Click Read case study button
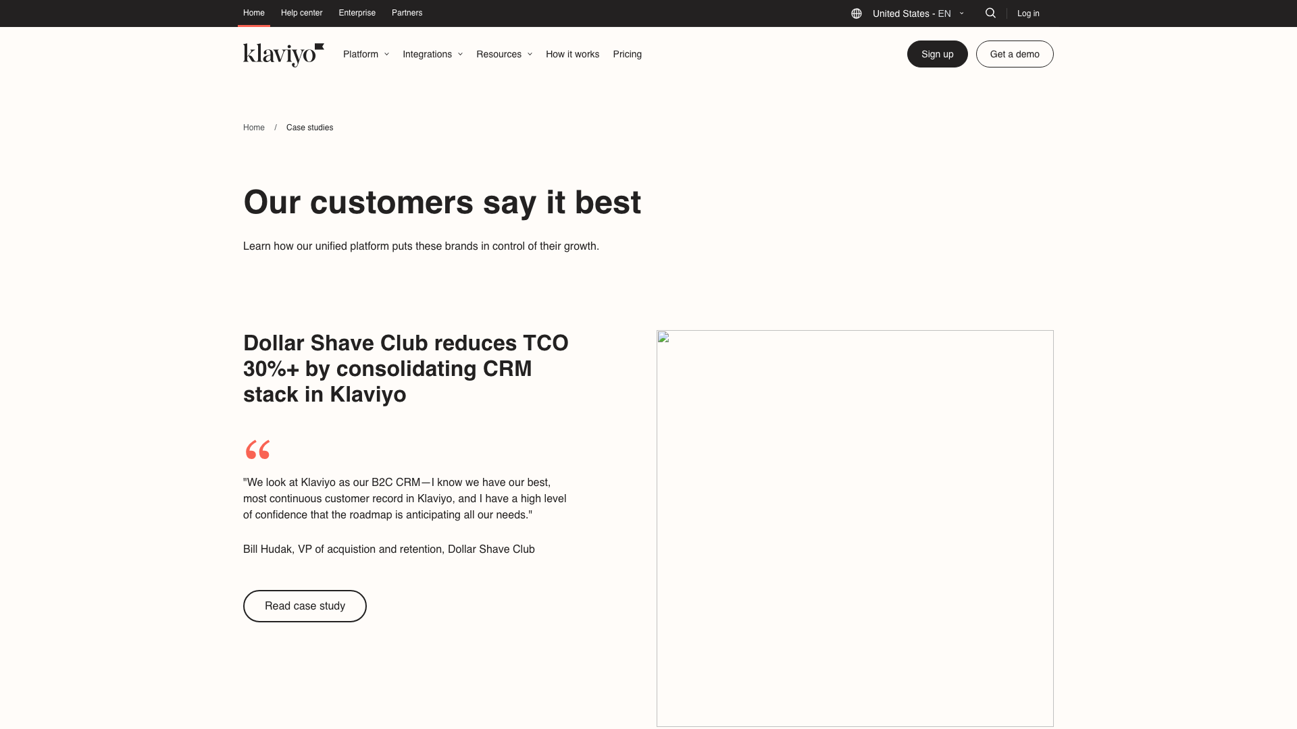Screen dimensions: 1297x729 tap(305, 605)
